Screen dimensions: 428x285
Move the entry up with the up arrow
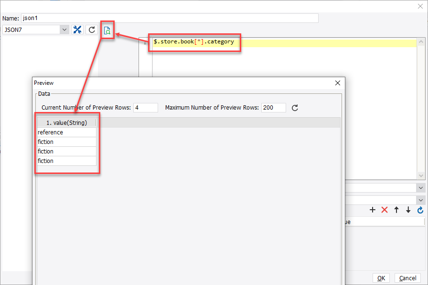396,210
